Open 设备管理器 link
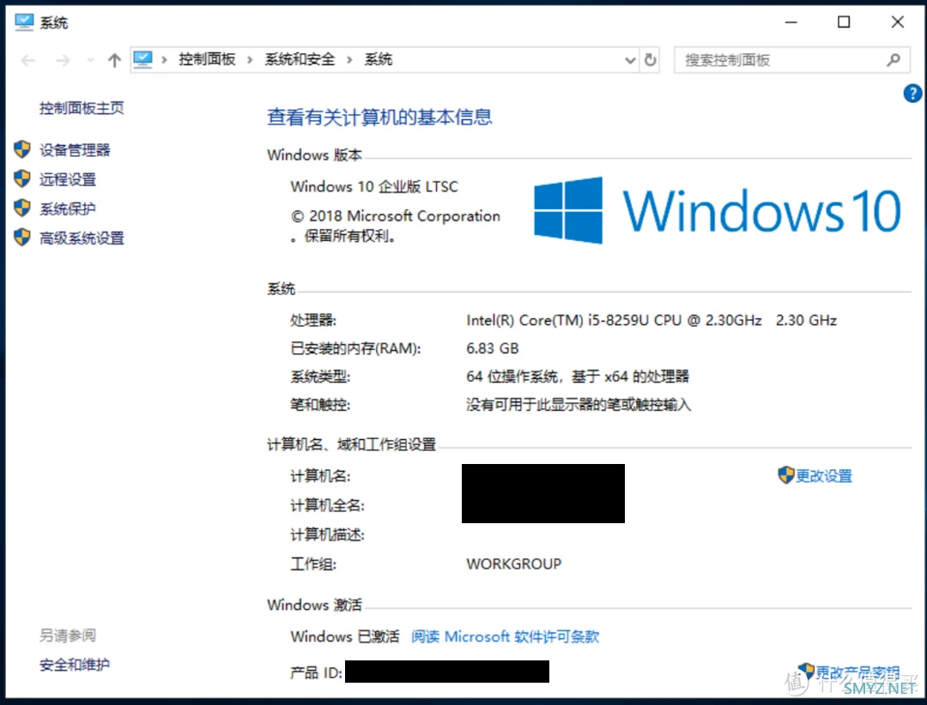927x705 pixels. click(x=75, y=150)
